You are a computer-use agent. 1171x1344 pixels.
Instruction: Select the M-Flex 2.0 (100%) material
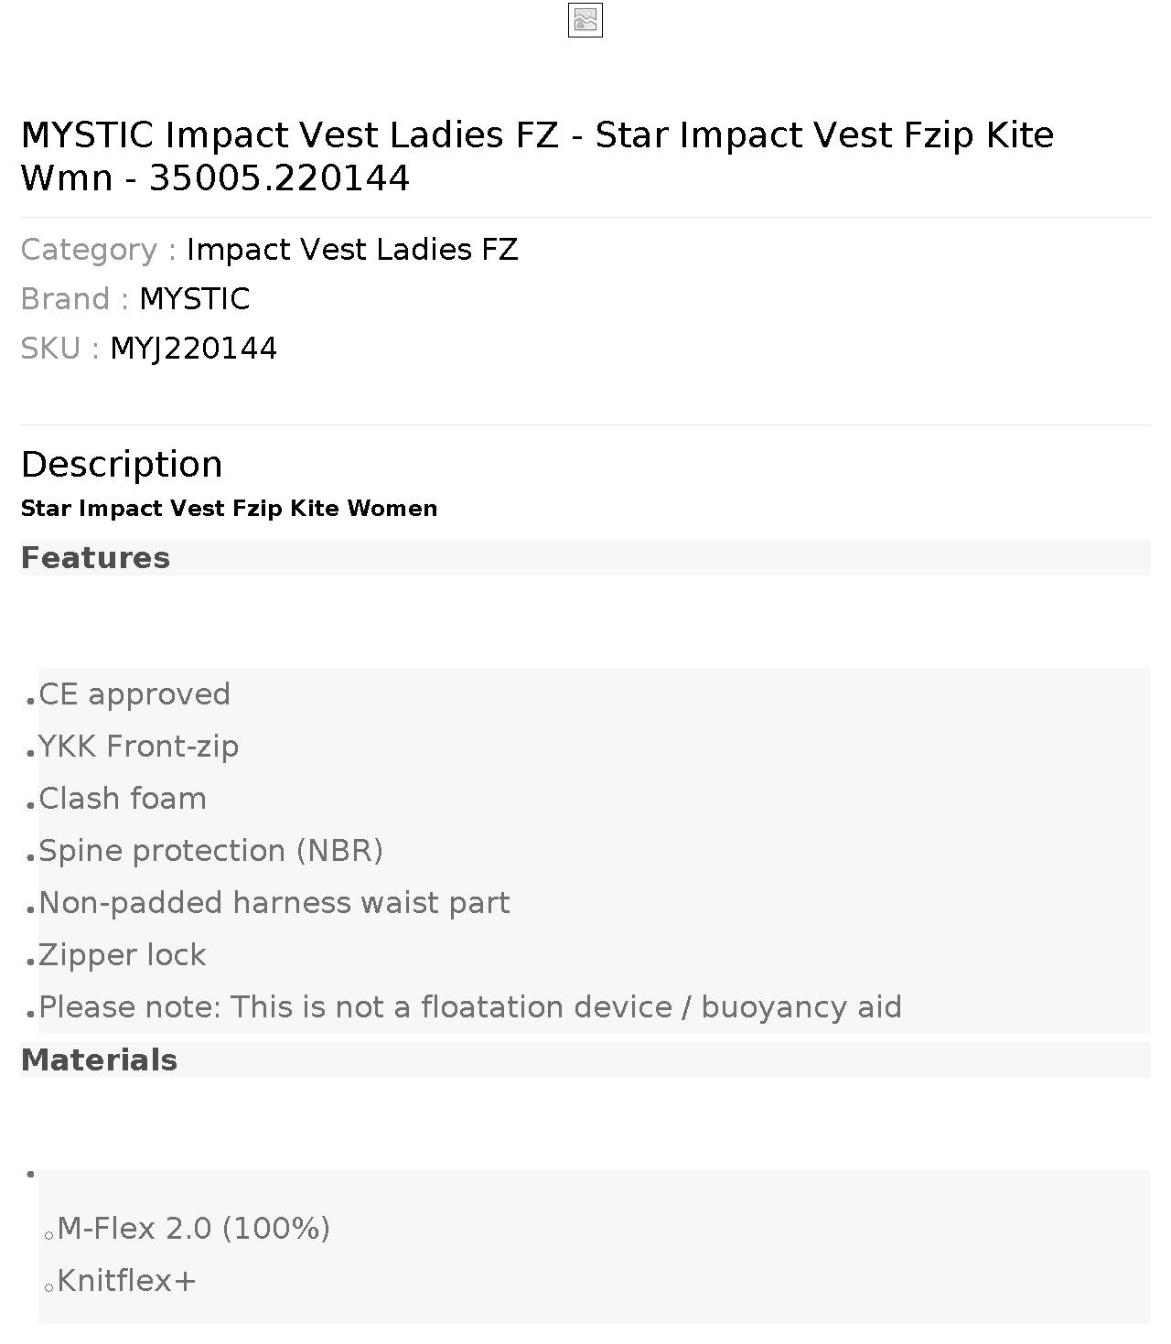[193, 1229]
